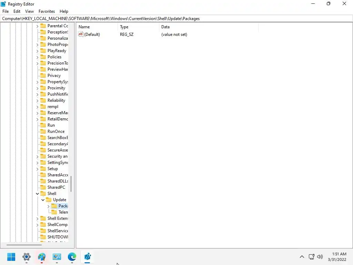Expand the PrecisionTo key
This screenshot has height=265, width=353.
37,63
